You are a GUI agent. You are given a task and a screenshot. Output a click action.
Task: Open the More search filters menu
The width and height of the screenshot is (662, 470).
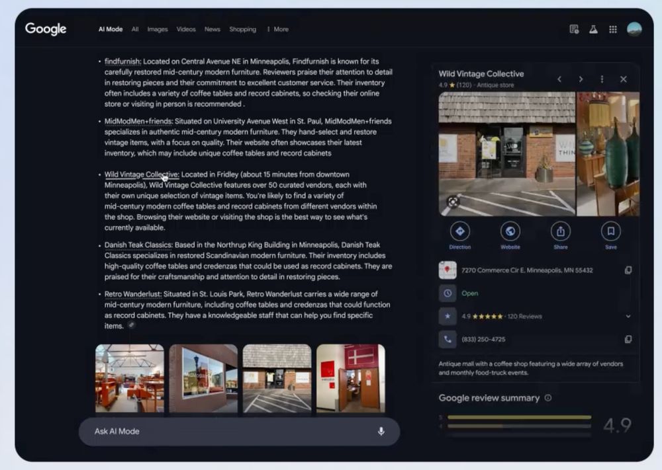pos(278,29)
